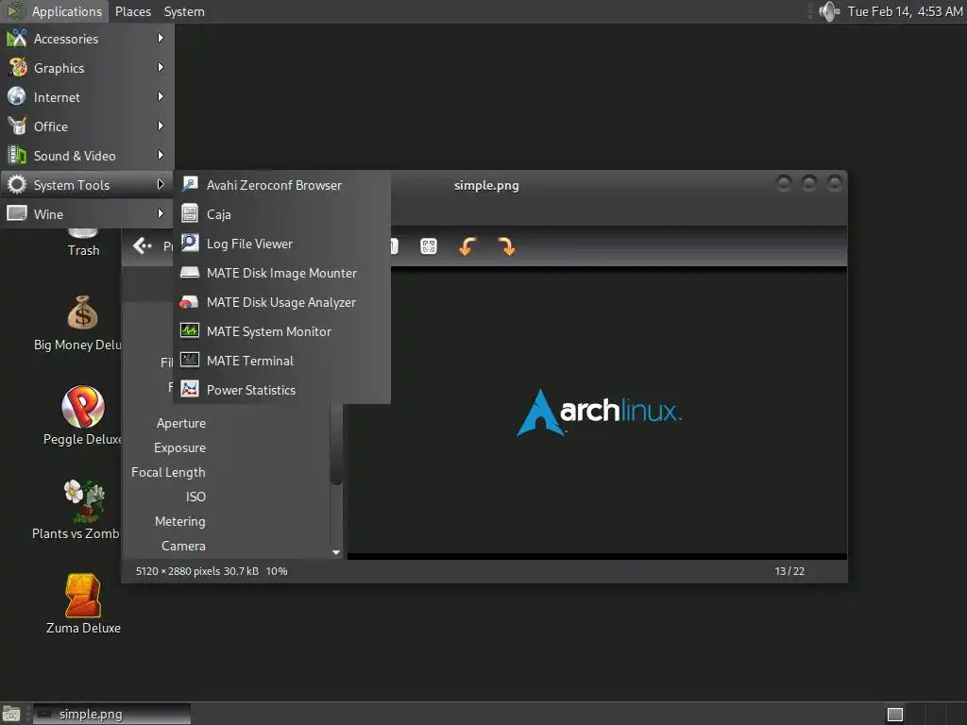Start MATE Disk Usage Analyzer
This screenshot has width=967, height=725.
[x=282, y=302]
